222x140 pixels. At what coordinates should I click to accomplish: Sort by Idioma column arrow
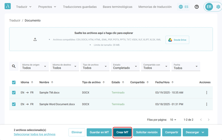[32, 82]
